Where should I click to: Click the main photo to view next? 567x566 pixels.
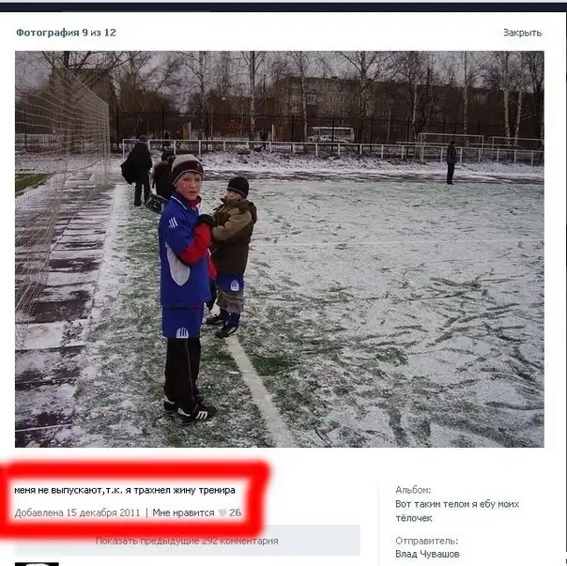tap(280, 249)
